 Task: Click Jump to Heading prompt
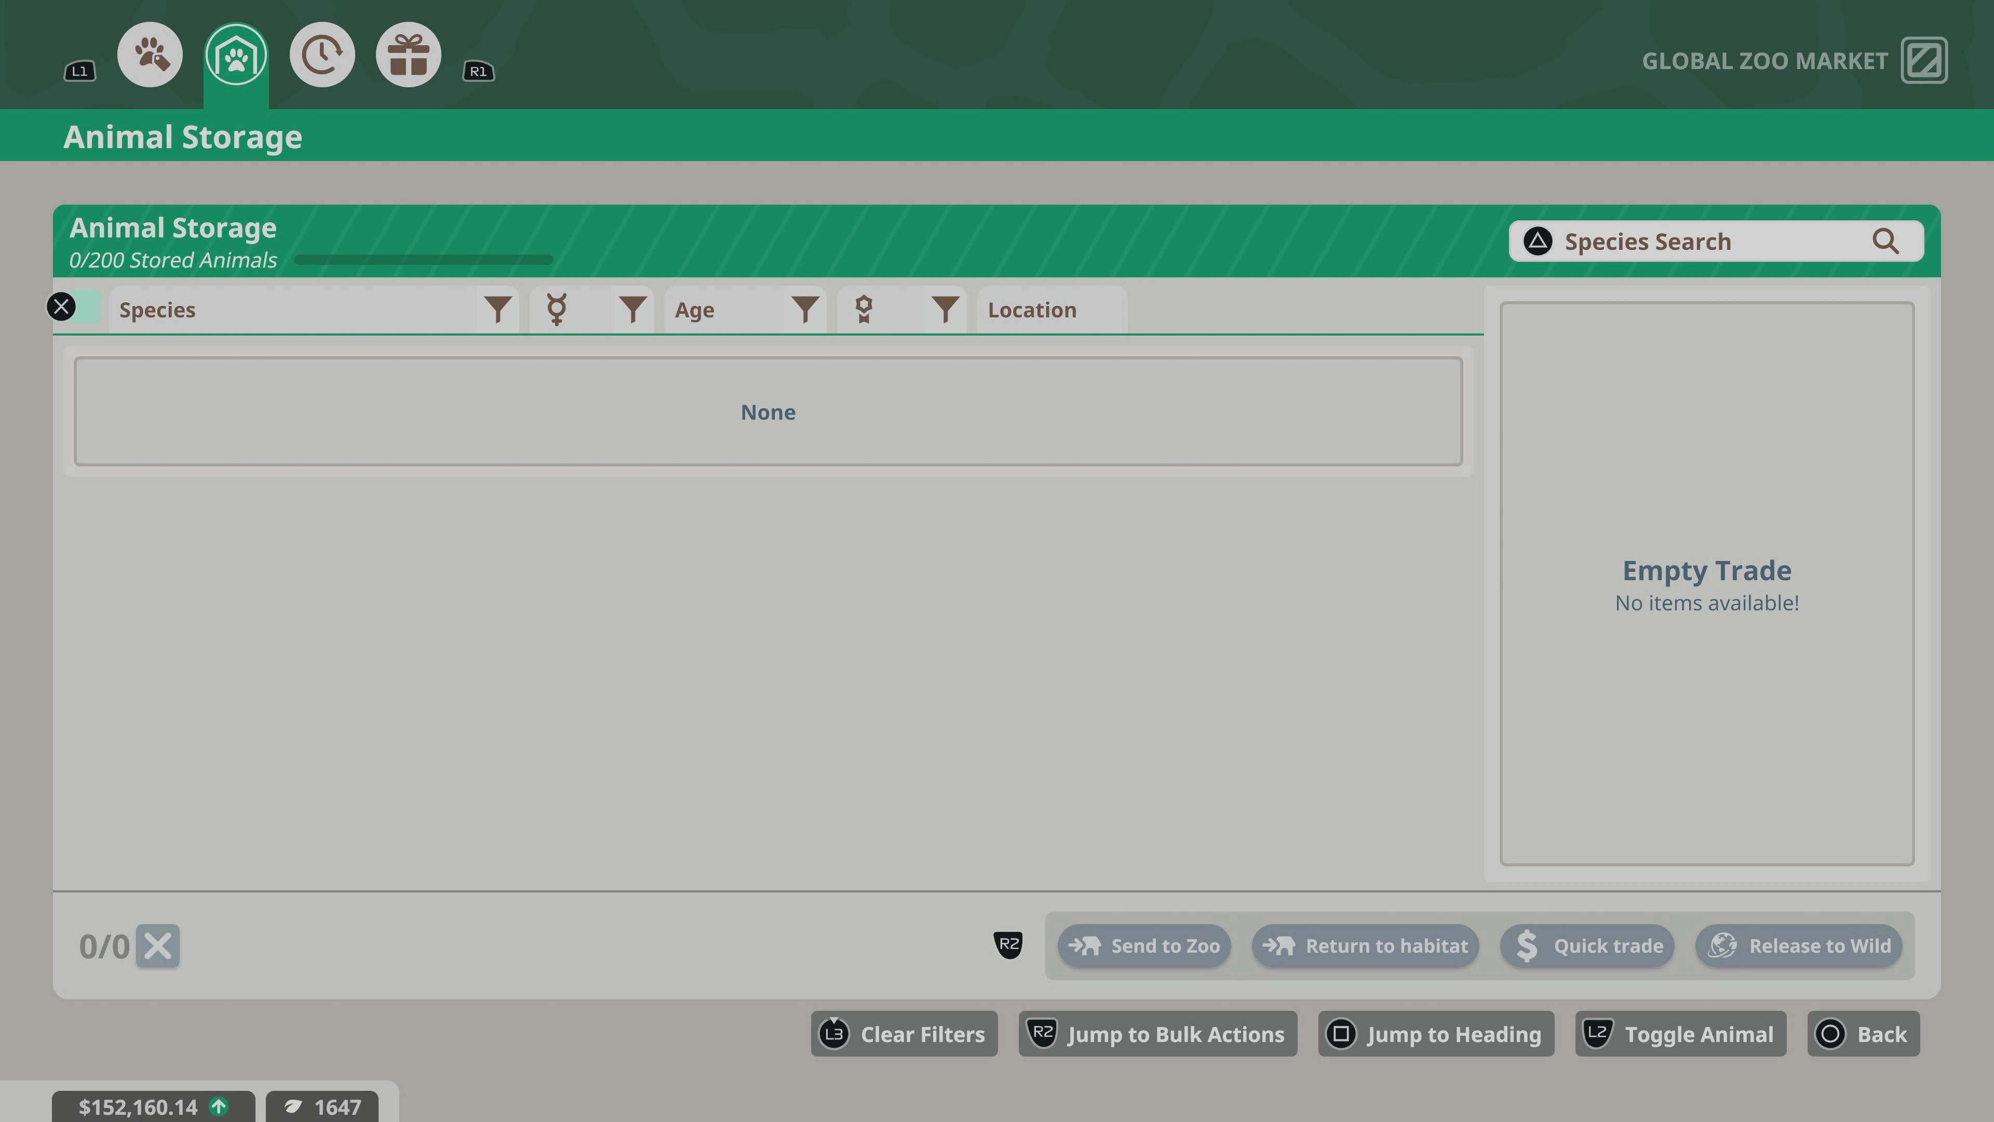pos(1436,1035)
